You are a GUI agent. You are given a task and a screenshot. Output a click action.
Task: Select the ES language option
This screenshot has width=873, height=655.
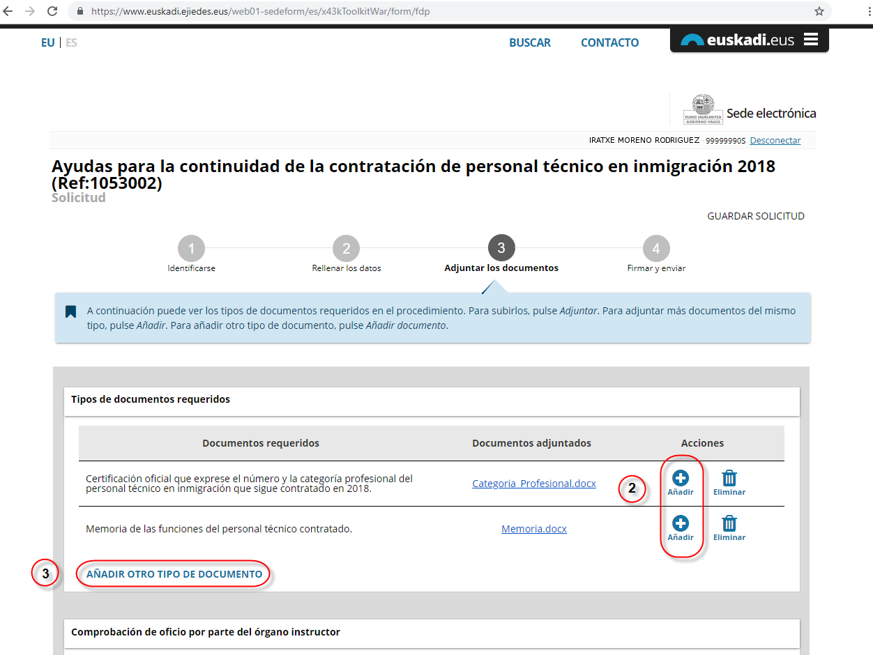[x=71, y=43]
